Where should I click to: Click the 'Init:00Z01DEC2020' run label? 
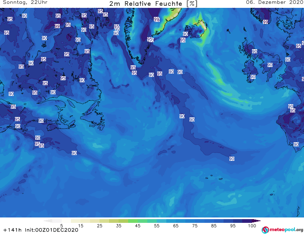(51, 230)
